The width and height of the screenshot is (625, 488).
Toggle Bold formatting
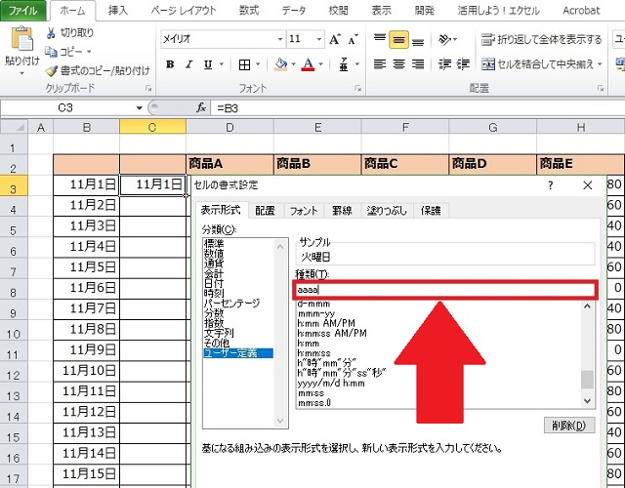point(170,64)
